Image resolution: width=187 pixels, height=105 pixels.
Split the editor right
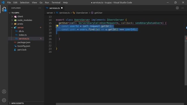coord(177,8)
